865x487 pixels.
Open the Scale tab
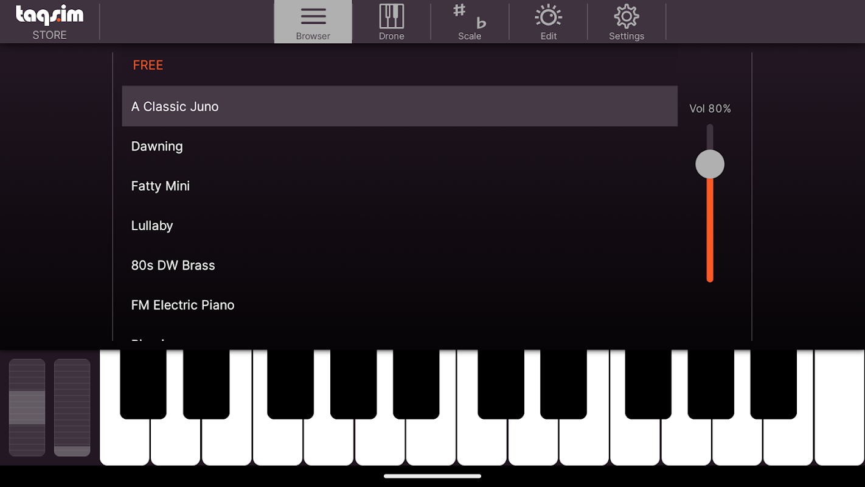pyautogui.click(x=470, y=22)
